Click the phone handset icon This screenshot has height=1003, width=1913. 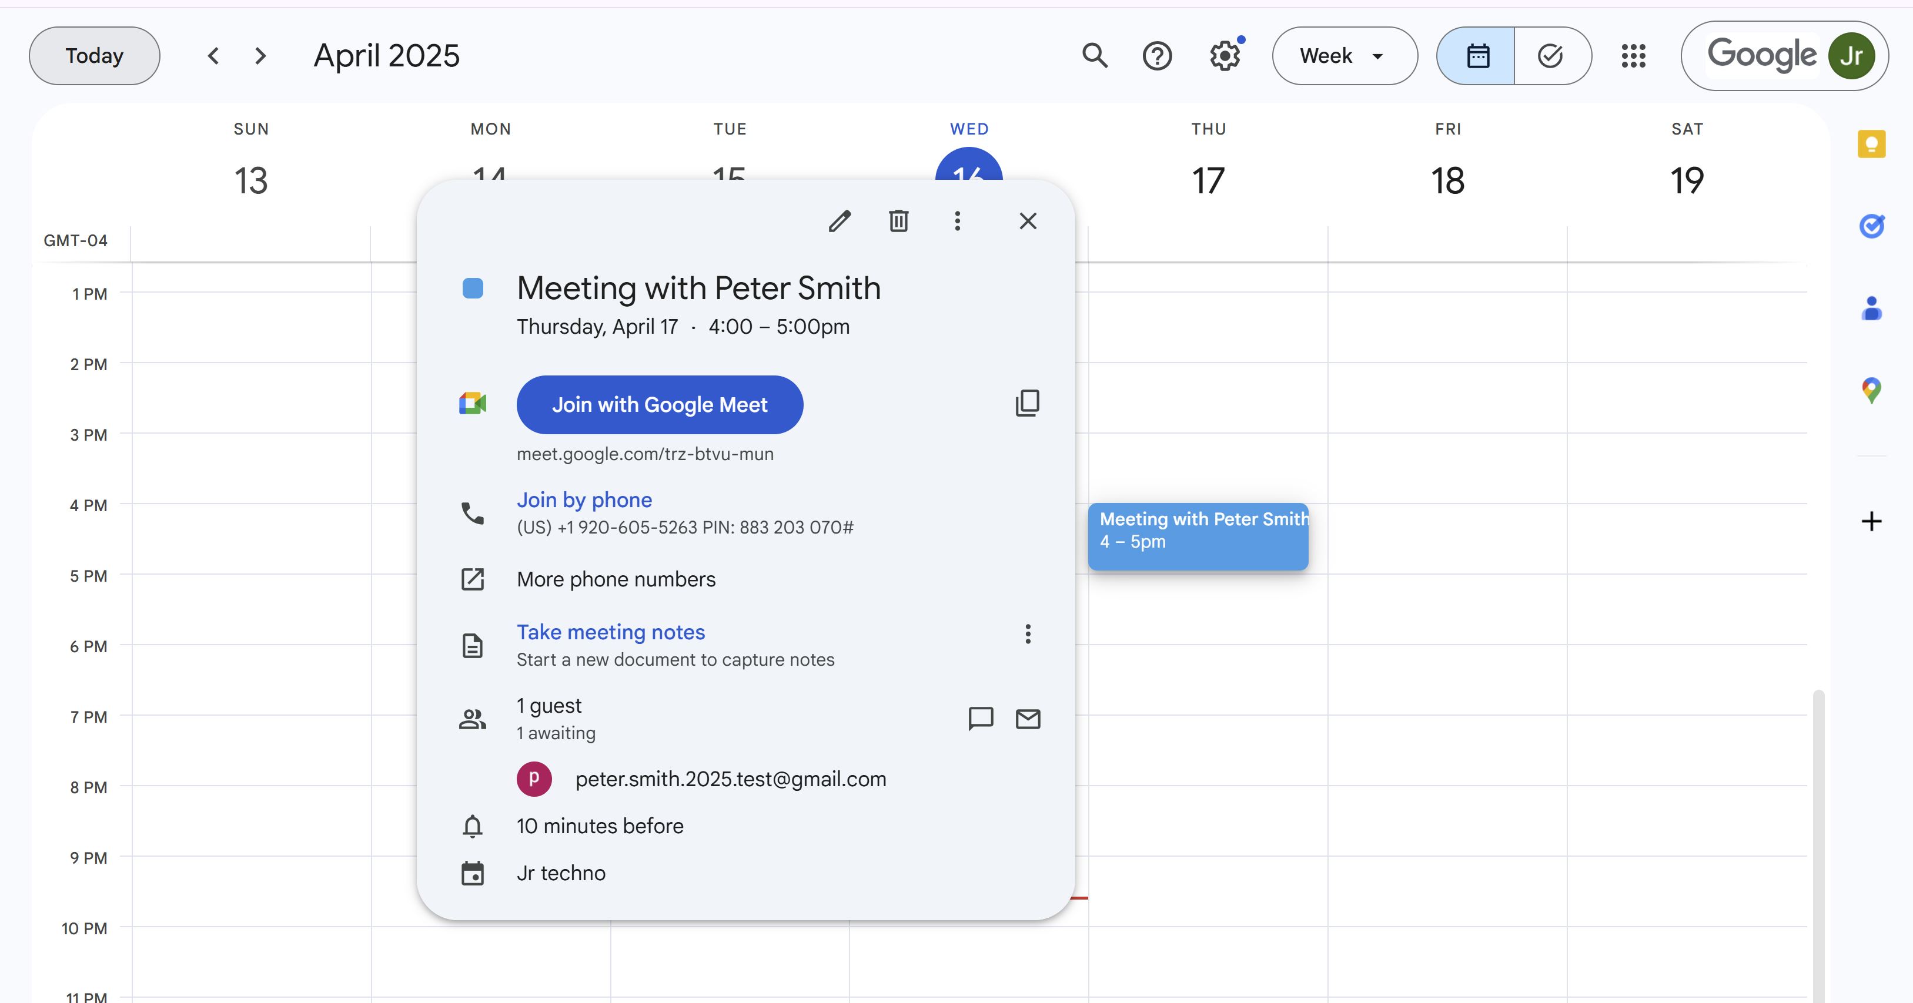pyautogui.click(x=472, y=513)
